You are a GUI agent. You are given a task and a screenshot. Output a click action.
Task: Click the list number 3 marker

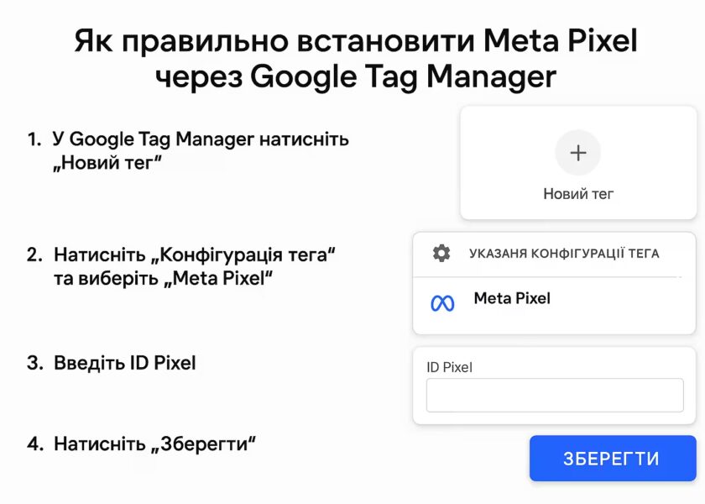click(x=34, y=363)
